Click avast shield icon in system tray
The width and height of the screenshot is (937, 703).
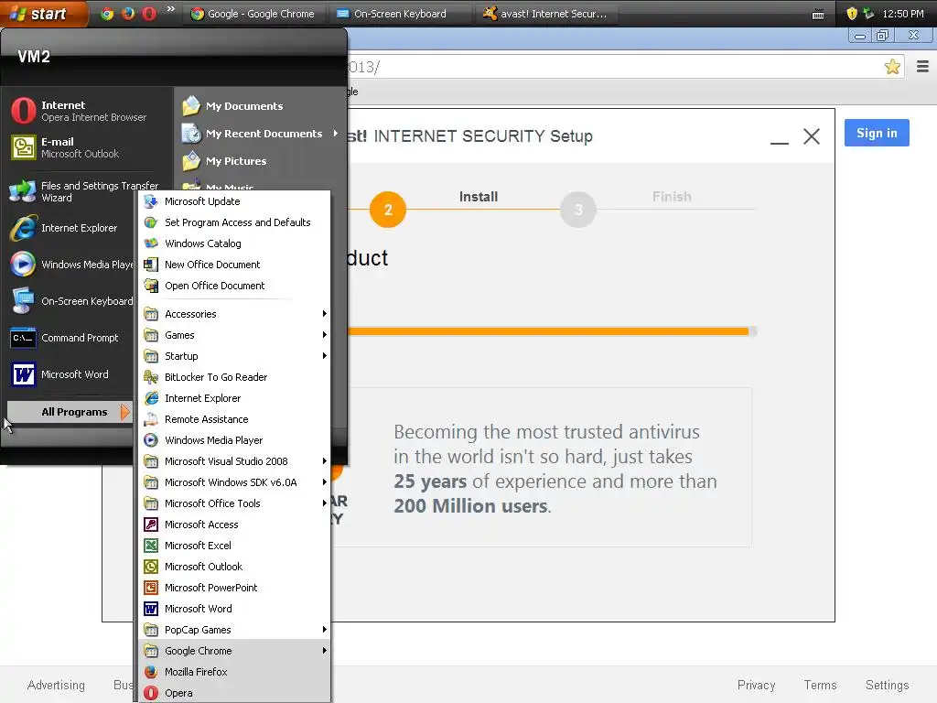pos(852,13)
